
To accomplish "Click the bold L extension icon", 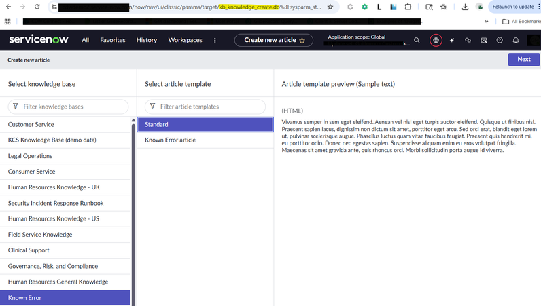I will (379, 7).
